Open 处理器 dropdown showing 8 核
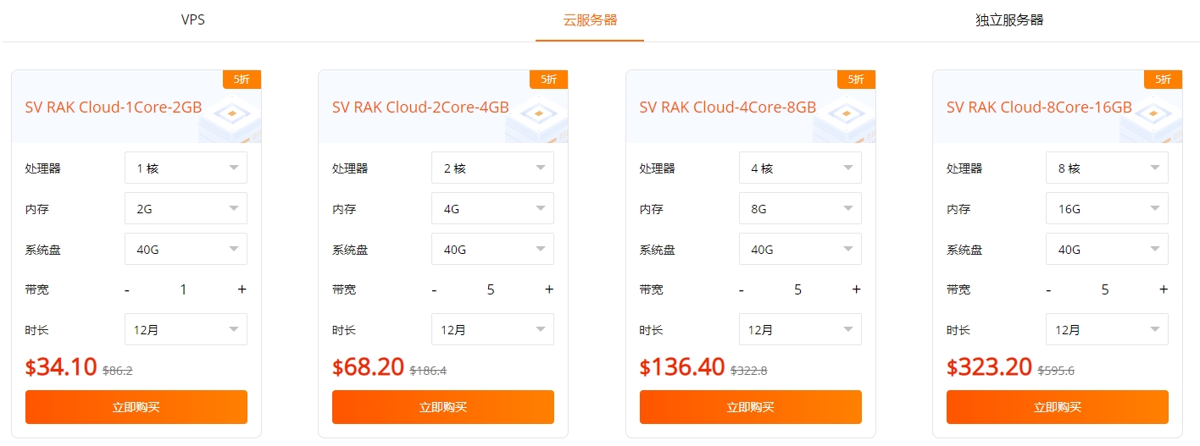The image size is (1200, 446). [x=1107, y=168]
